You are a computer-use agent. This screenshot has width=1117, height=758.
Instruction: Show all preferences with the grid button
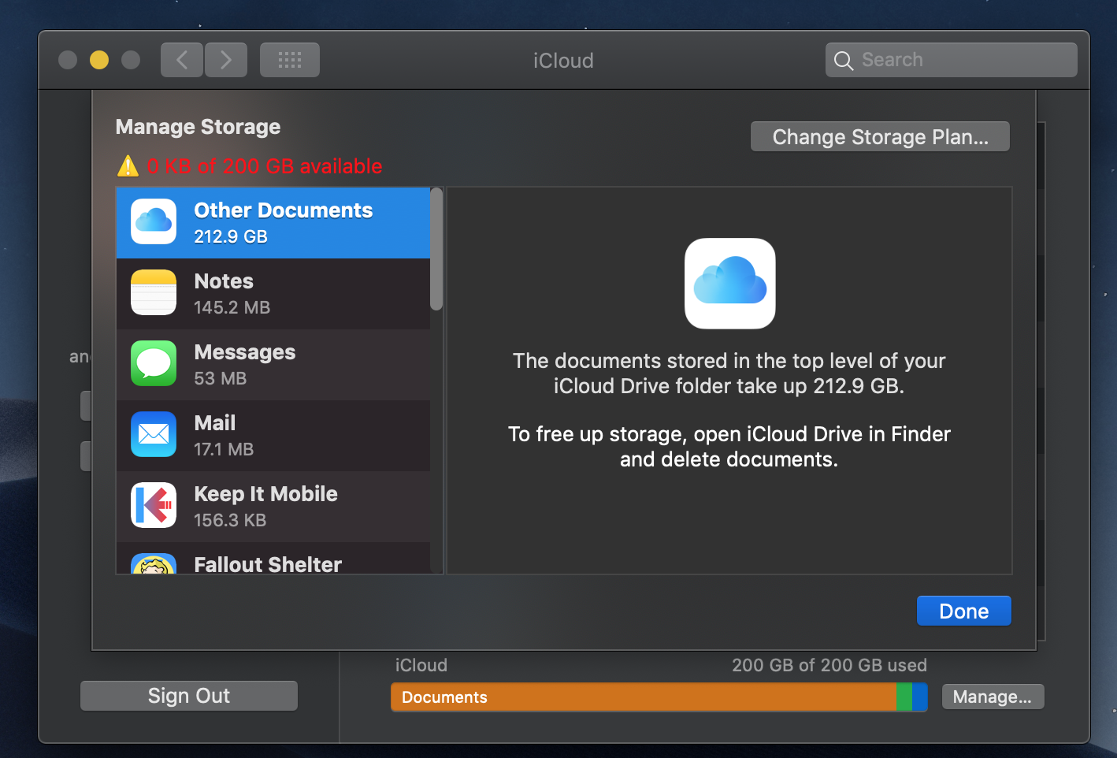click(290, 60)
